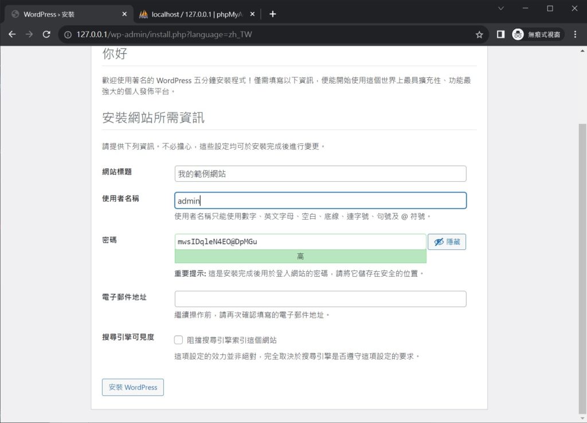Click the 安裝網站所需資訊 heading
587x423 pixels.
point(153,117)
